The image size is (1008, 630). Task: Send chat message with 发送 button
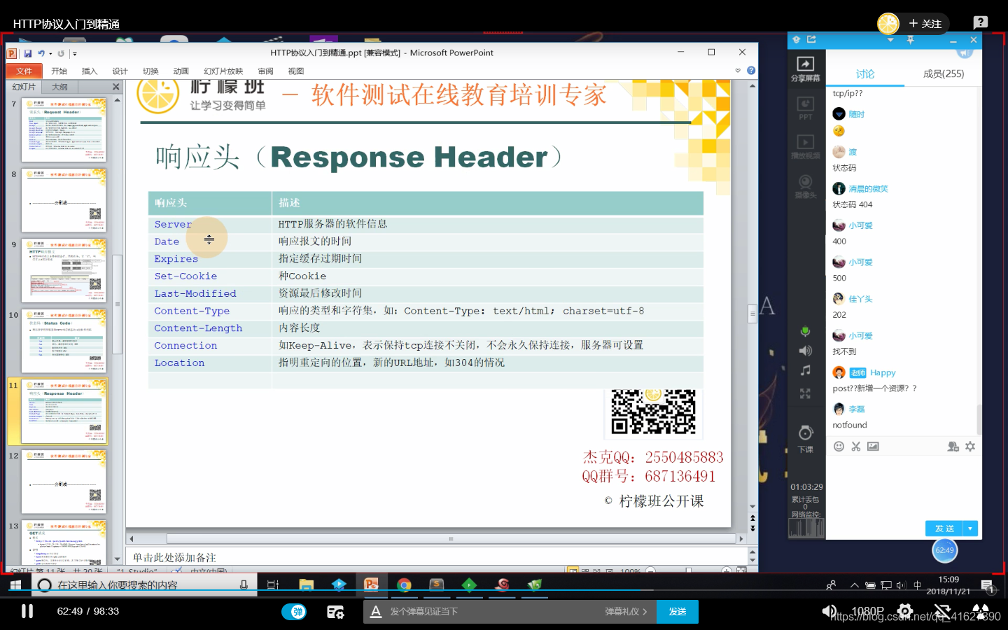(944, 528)
